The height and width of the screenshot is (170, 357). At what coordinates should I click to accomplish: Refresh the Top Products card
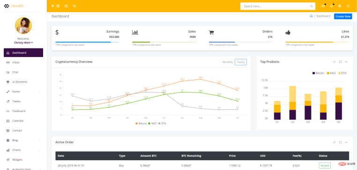click(334, 62)
